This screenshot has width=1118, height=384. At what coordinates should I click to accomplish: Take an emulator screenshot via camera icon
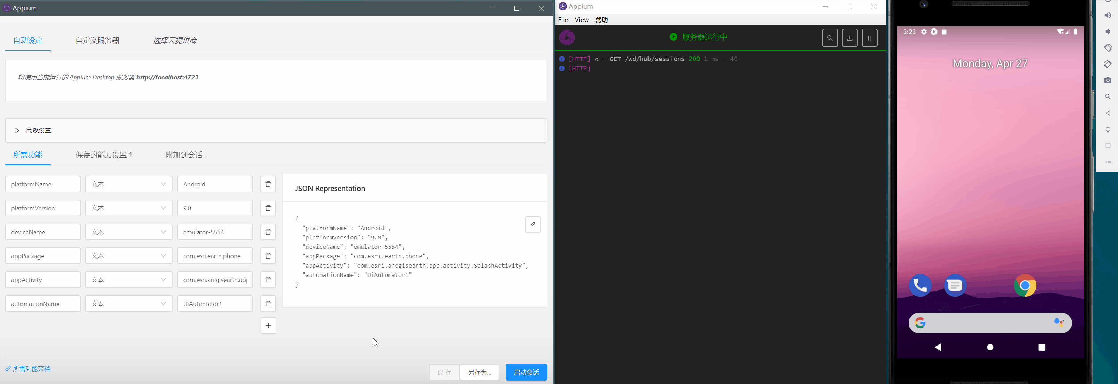[x=1108, y=80]
